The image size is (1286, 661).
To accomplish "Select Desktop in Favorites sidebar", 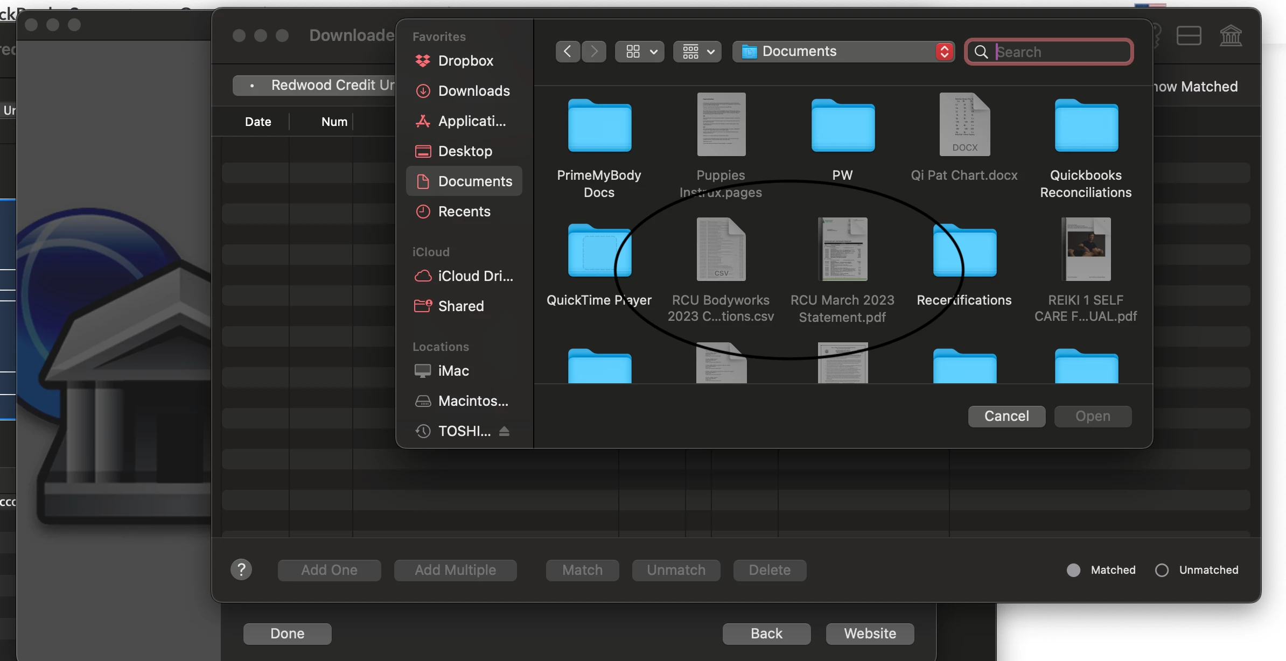I will [464, 151].
